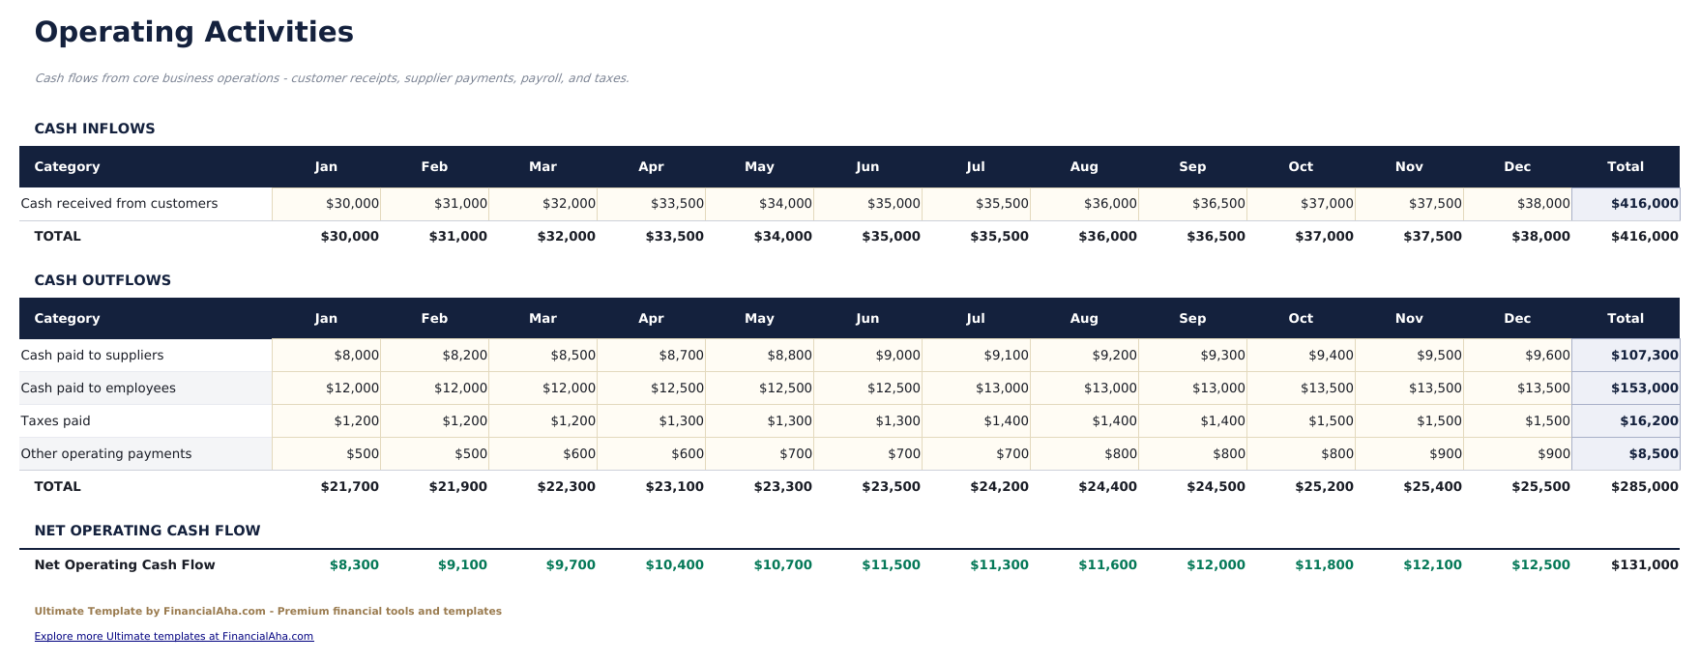Click the Oct header in Cash Inflows table

(x=1301, y=167)
